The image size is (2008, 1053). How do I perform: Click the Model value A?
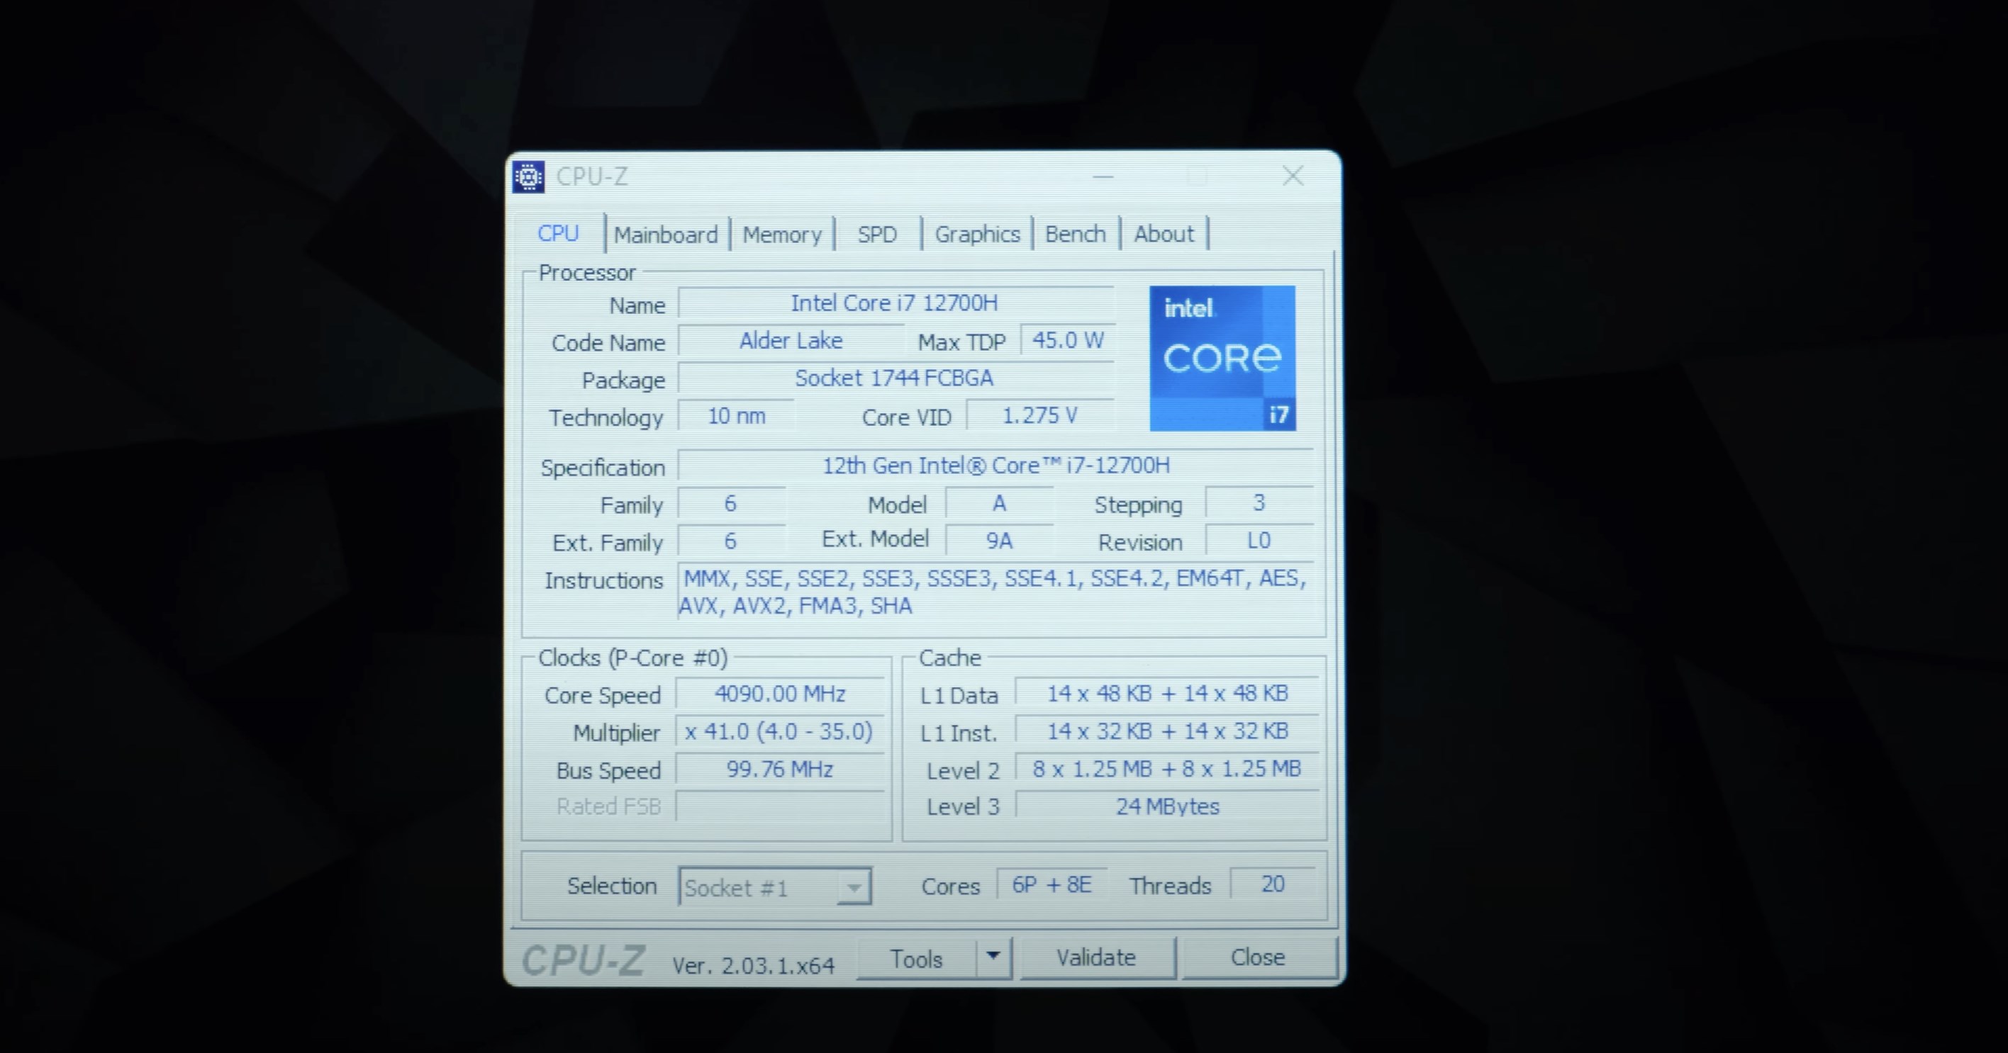[x=998, y=504]
